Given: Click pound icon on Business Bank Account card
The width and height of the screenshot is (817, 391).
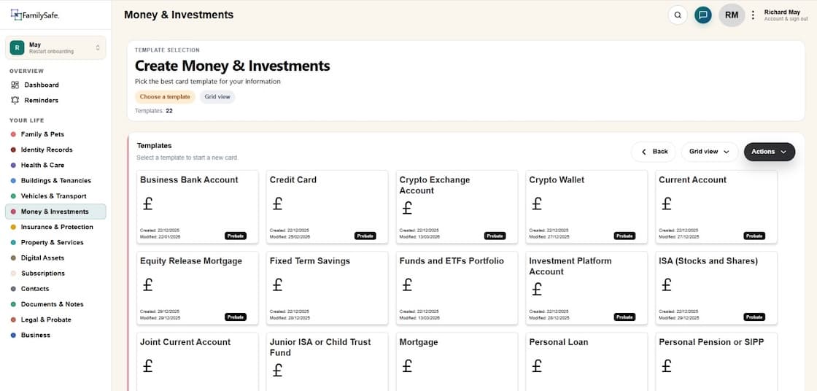Looking at the screenshot, I should (x=147, y=204).
